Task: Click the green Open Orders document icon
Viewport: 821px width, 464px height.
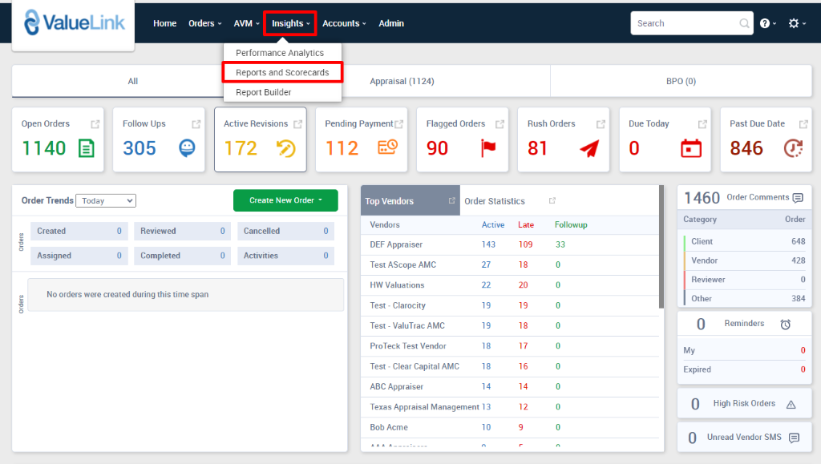Action: pos(87,148)
